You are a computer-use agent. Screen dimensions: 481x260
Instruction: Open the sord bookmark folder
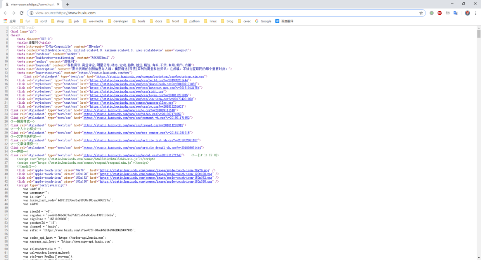coord(41,21)
